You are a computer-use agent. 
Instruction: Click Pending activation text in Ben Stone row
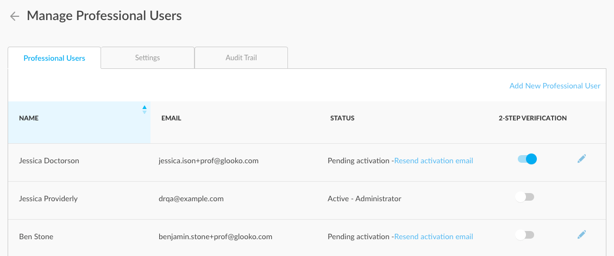359,236
